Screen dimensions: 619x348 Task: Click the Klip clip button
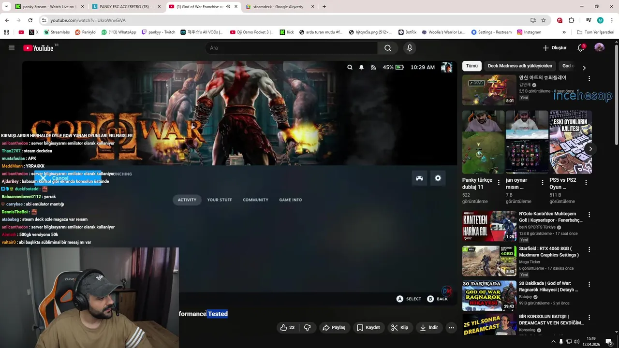point(399,328)
